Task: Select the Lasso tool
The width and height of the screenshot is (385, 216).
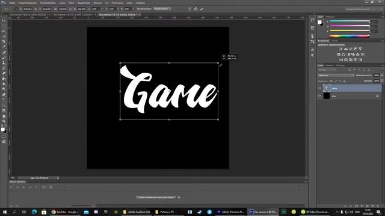Action: 4,31
